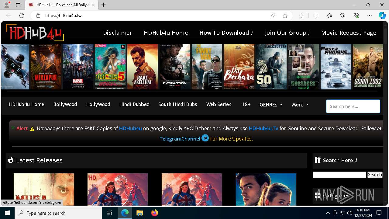
Task: Open the Hostages Season 2 poster
Action: pyautogui.click(x=304, y=67)
